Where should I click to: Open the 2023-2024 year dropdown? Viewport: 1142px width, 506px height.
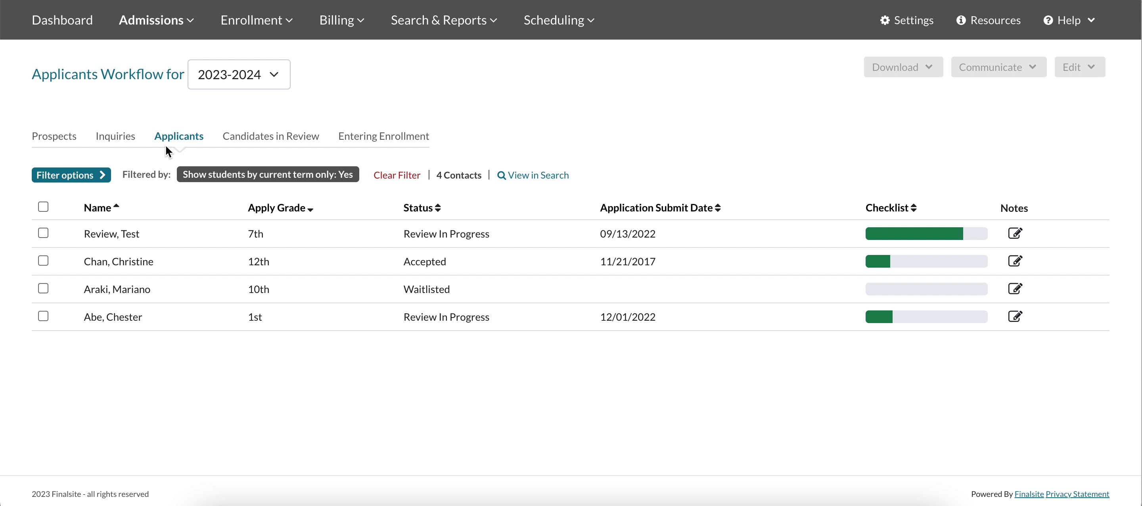click(238, 74)
